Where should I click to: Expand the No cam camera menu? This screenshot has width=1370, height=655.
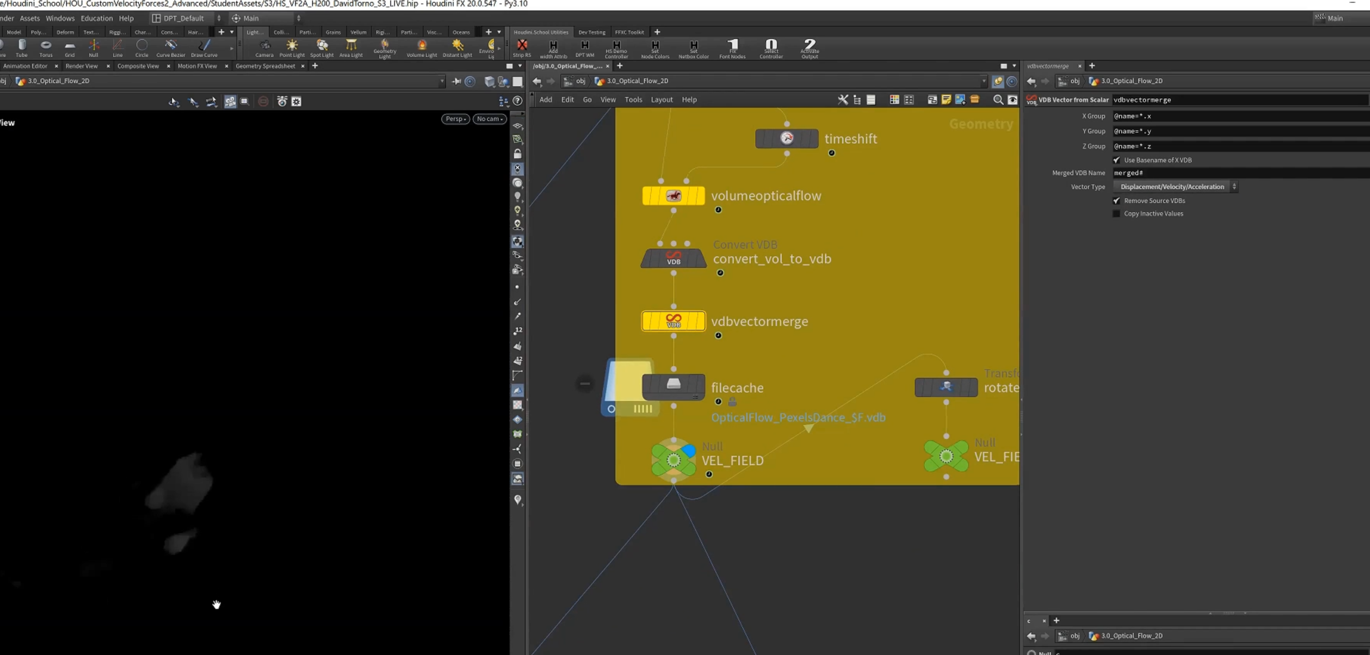tap(489, 119)
